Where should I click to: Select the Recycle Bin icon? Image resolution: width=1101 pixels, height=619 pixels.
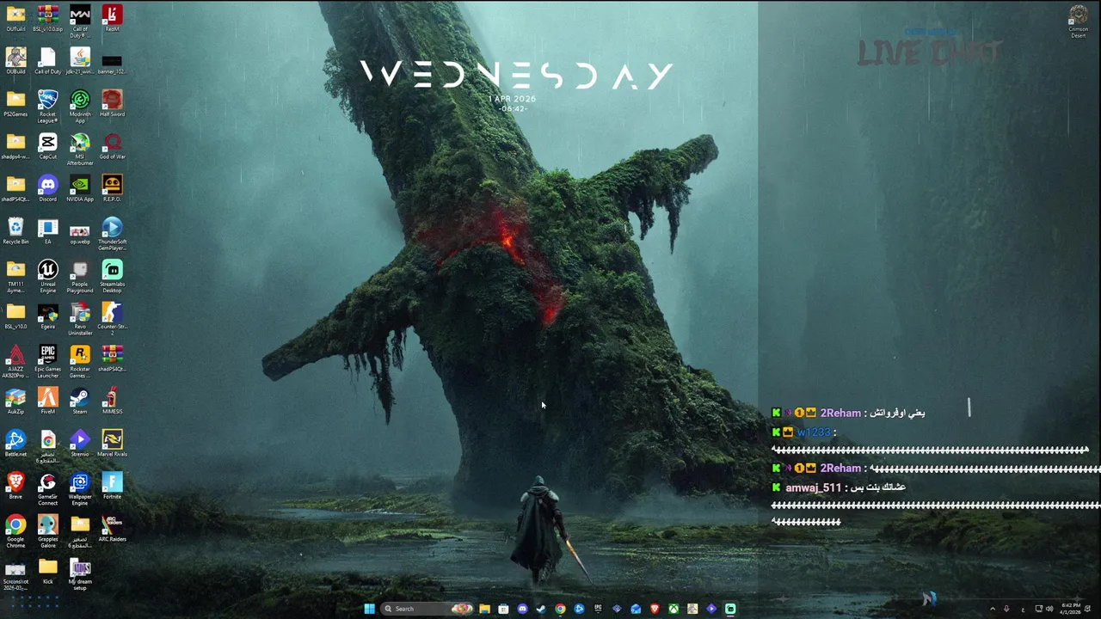coord(15,230)
